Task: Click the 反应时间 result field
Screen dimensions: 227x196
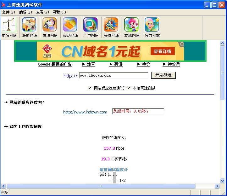Action: click(x=138, y=111)
